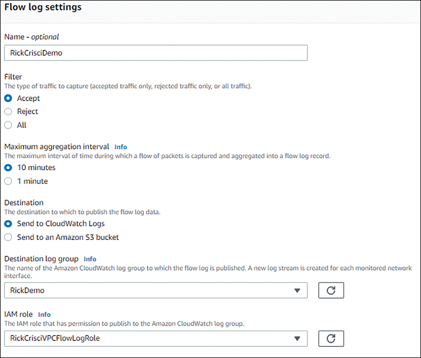Select the All filter radio button

[x=8, y=125]
